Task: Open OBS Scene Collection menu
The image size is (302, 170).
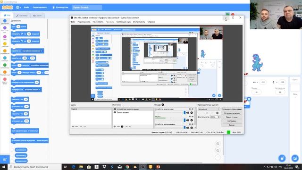Action: pos(124,22)
